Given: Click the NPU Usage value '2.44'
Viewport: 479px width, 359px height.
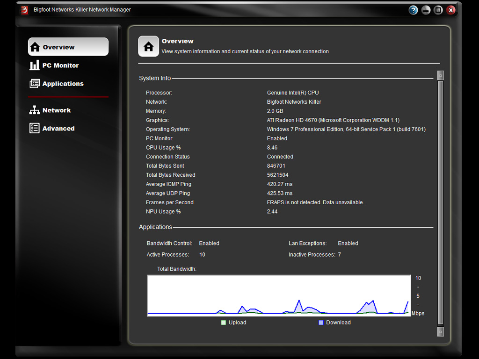Looking at the screenshot, I should tap(272, 212).
